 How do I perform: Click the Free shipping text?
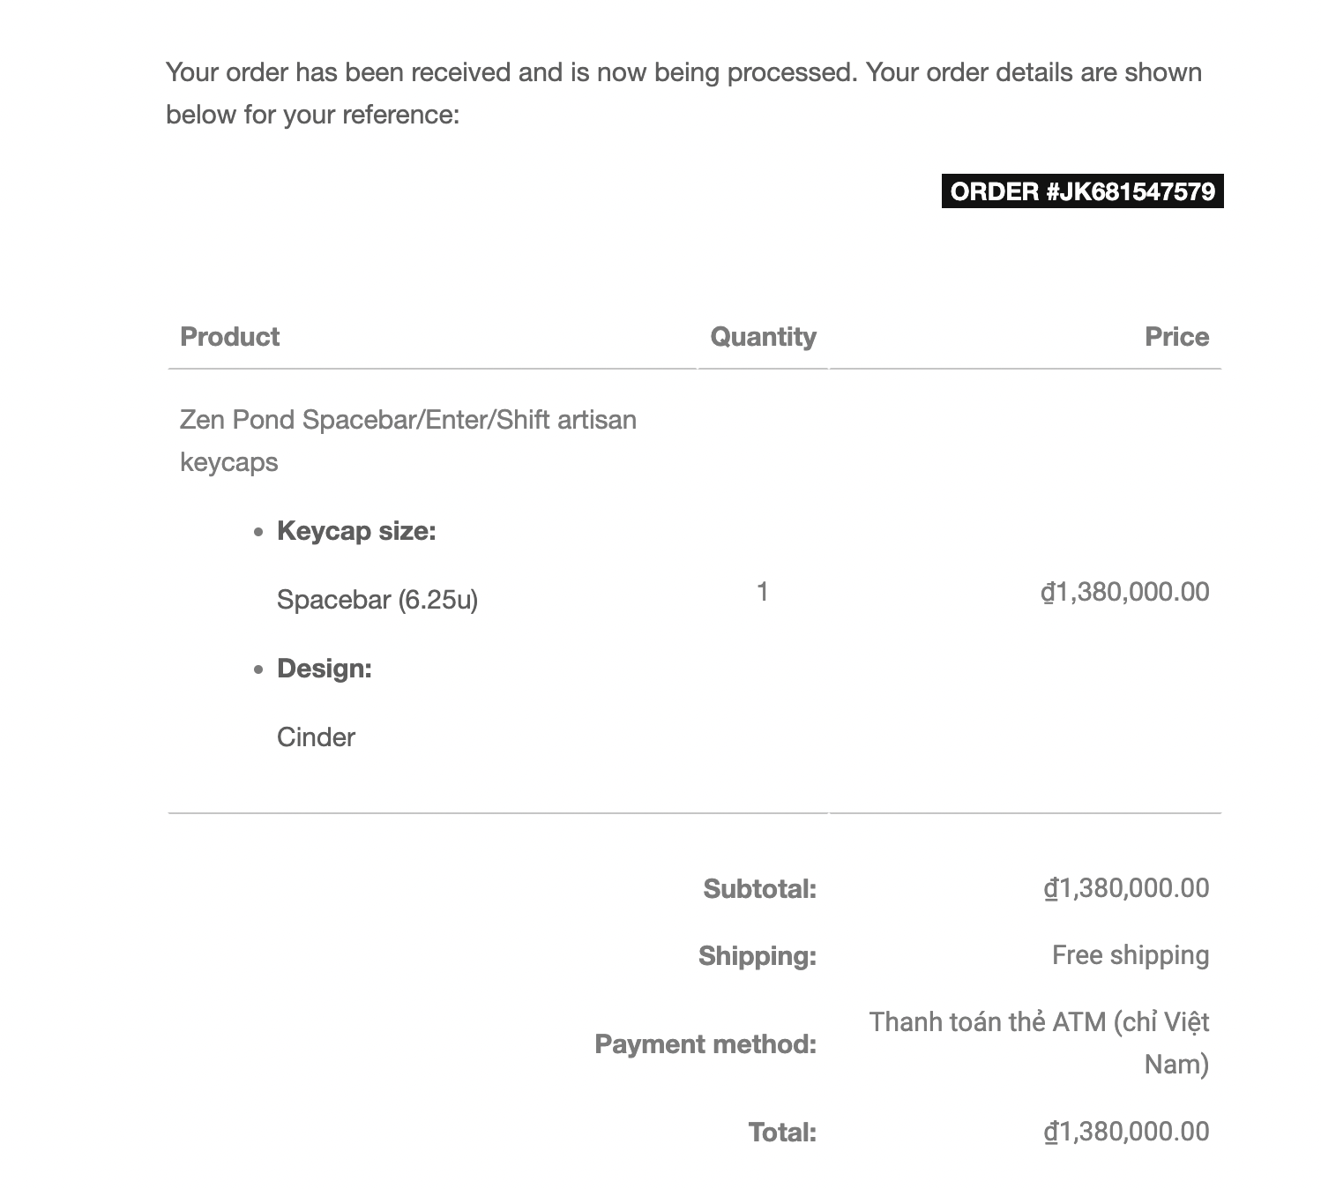[x=1130, y=955]
